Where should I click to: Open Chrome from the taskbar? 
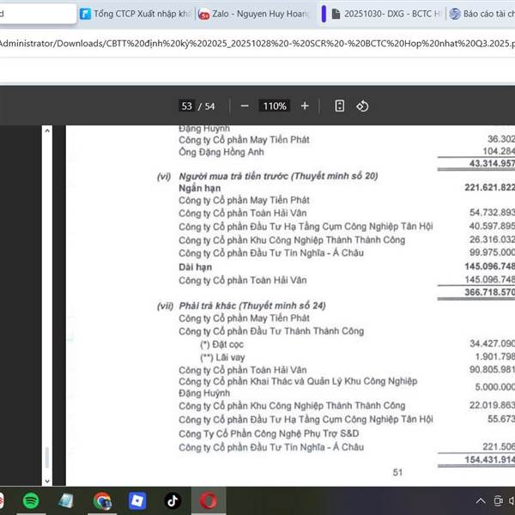[x=102, y=501]
